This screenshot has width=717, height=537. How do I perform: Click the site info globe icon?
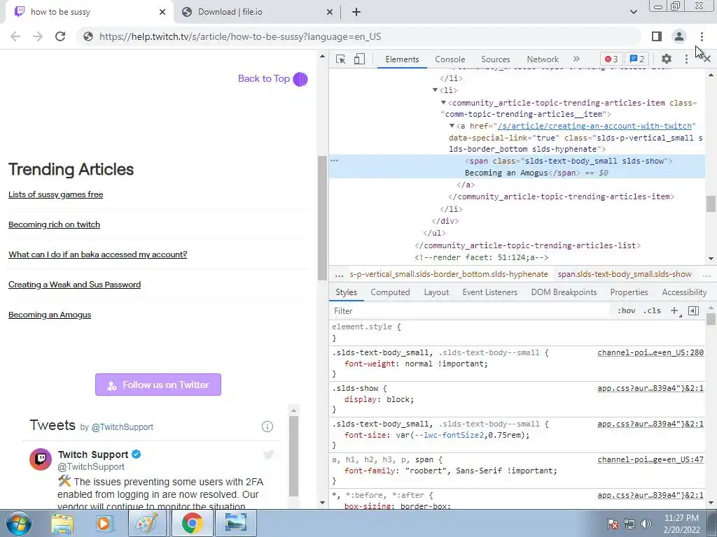(88, 36)
